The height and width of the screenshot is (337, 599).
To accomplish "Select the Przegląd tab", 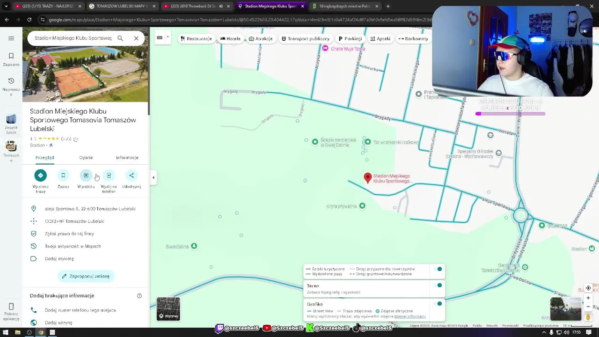I will [45, 158].
